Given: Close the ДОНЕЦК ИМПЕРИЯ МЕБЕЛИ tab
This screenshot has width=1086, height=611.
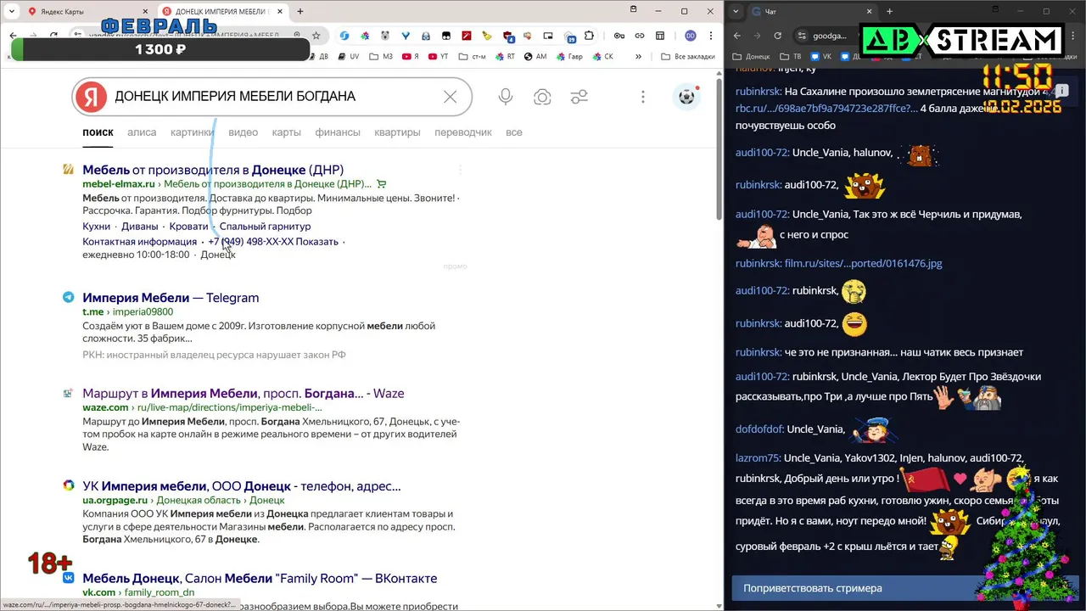Looking at the screenshot, I should tap(281, 12).
